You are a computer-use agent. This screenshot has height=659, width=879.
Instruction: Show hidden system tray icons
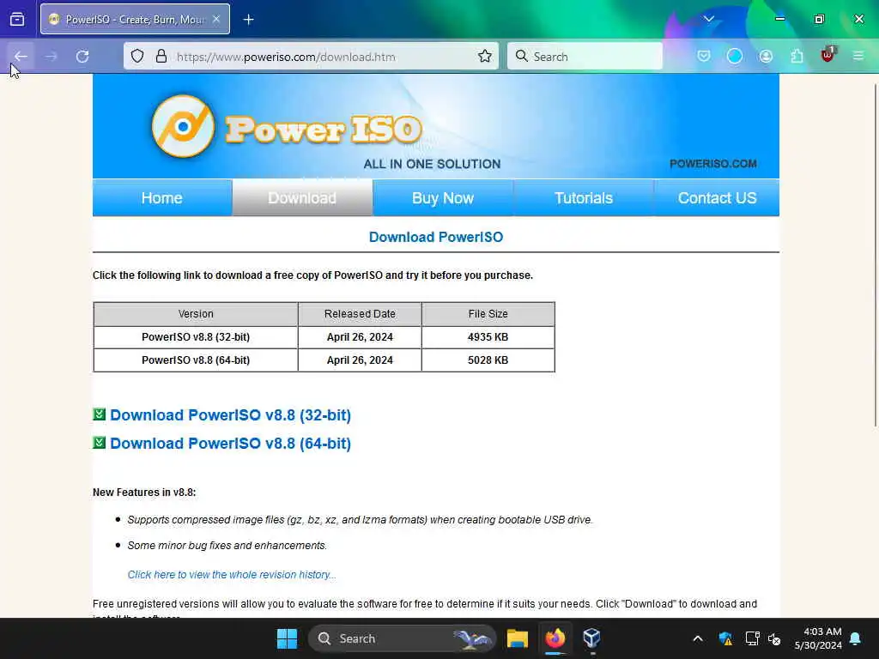click(x=698, y=638)
